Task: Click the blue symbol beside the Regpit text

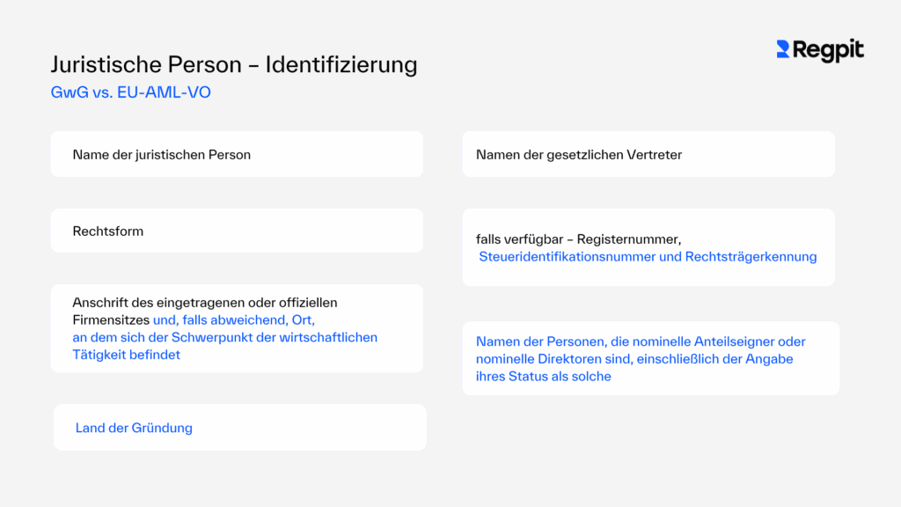Action: tap(782, 50)
